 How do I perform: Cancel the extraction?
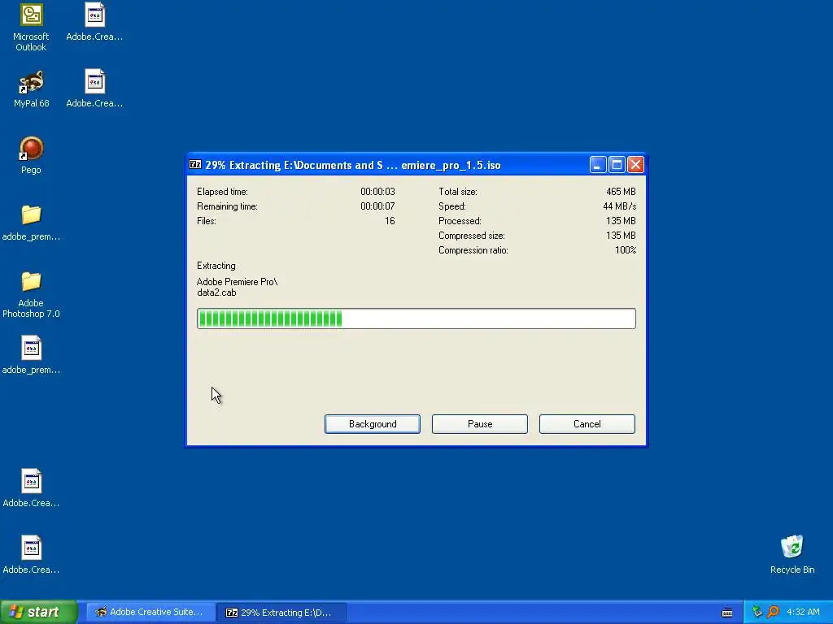click(587, 424)
